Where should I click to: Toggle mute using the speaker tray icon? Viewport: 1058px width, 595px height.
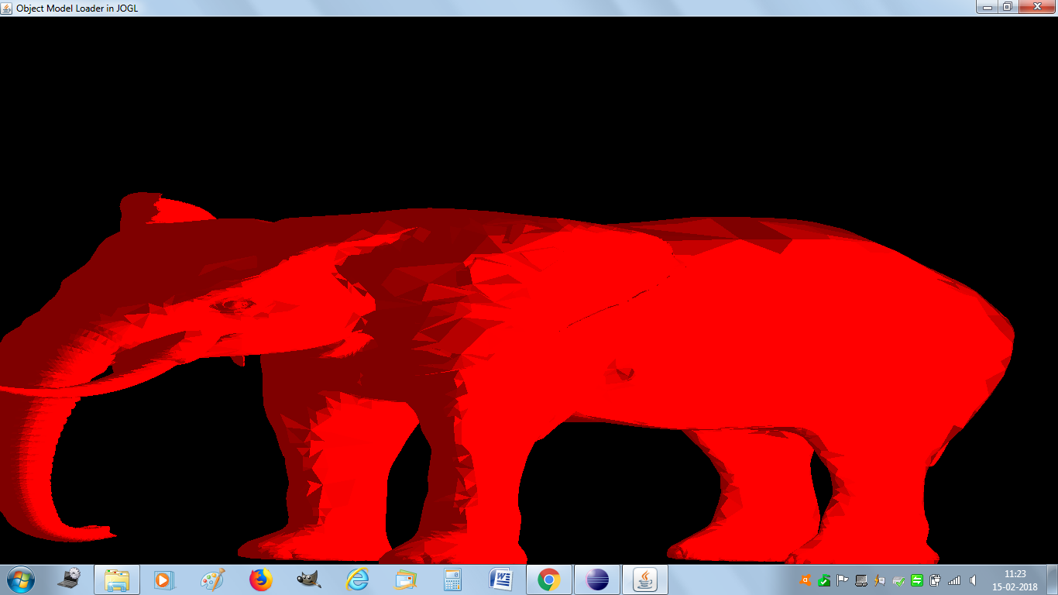(972, 580)
